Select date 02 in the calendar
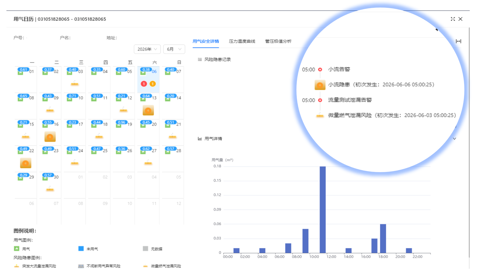Image resolution: width=477 pixels, height=273 pixels. 56,72
